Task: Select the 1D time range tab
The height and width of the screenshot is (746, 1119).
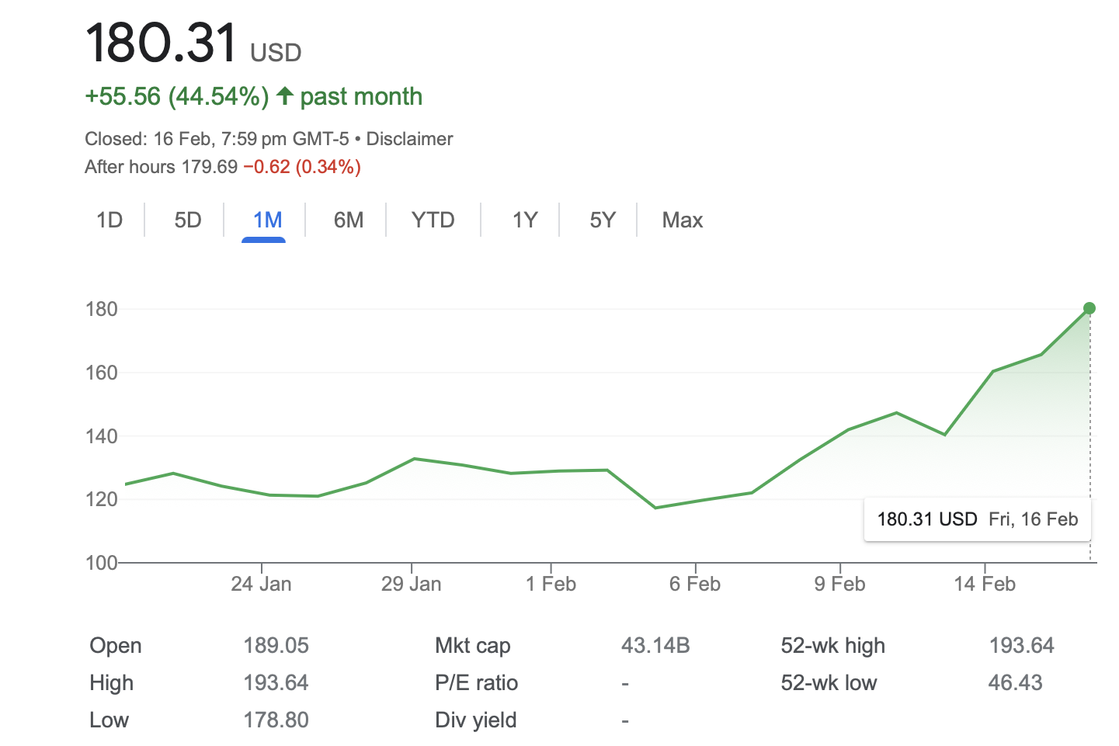Action: click(109, 220)
